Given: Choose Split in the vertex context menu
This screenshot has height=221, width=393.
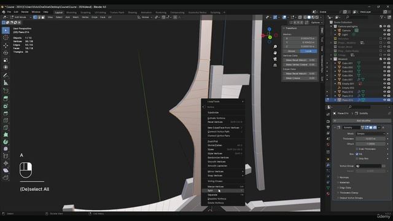Looking at the screenshot, I should tap(223, 191).
